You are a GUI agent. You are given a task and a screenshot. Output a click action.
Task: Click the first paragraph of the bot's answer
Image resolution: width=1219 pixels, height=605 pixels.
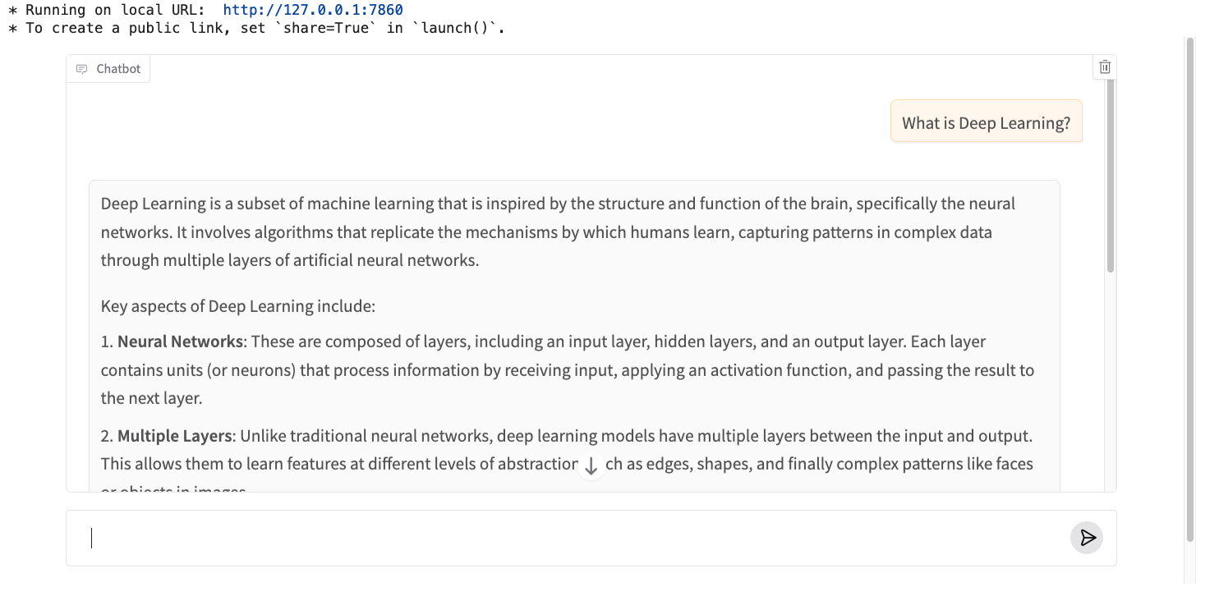559,232
